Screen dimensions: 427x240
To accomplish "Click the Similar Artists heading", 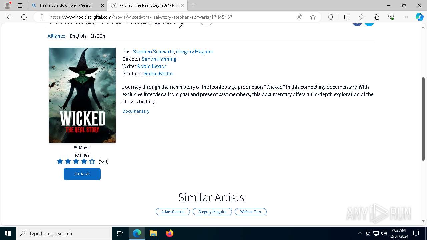I will click(211, 197).
